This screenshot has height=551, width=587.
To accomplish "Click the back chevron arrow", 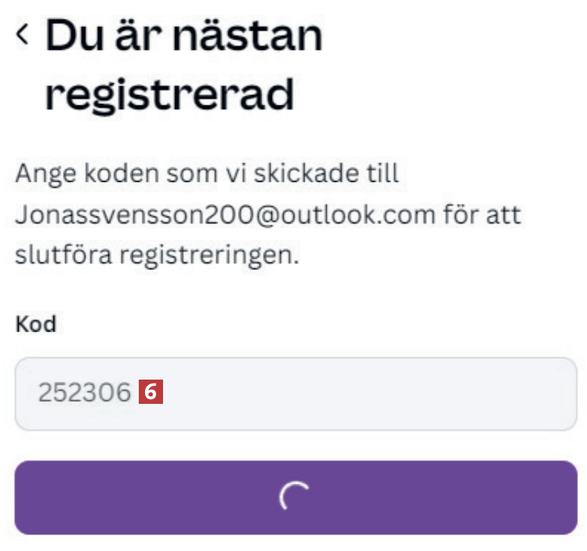I will (23, 33).
